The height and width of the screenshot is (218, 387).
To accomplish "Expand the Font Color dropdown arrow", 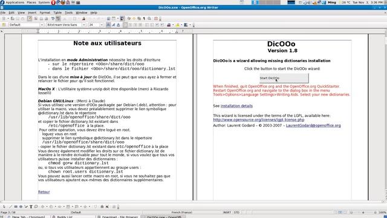I will [x=173, y=25].
